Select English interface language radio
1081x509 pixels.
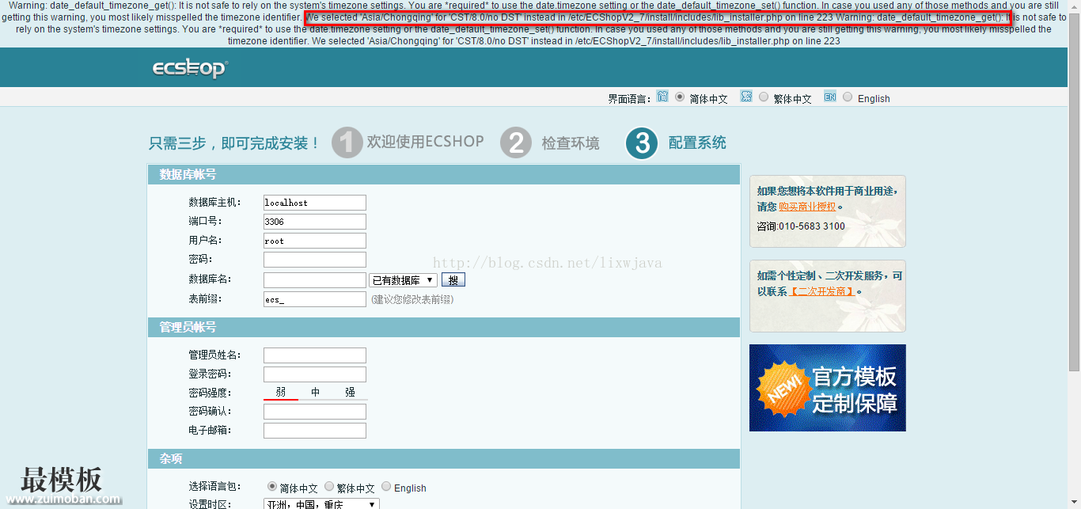coord(848,97)
